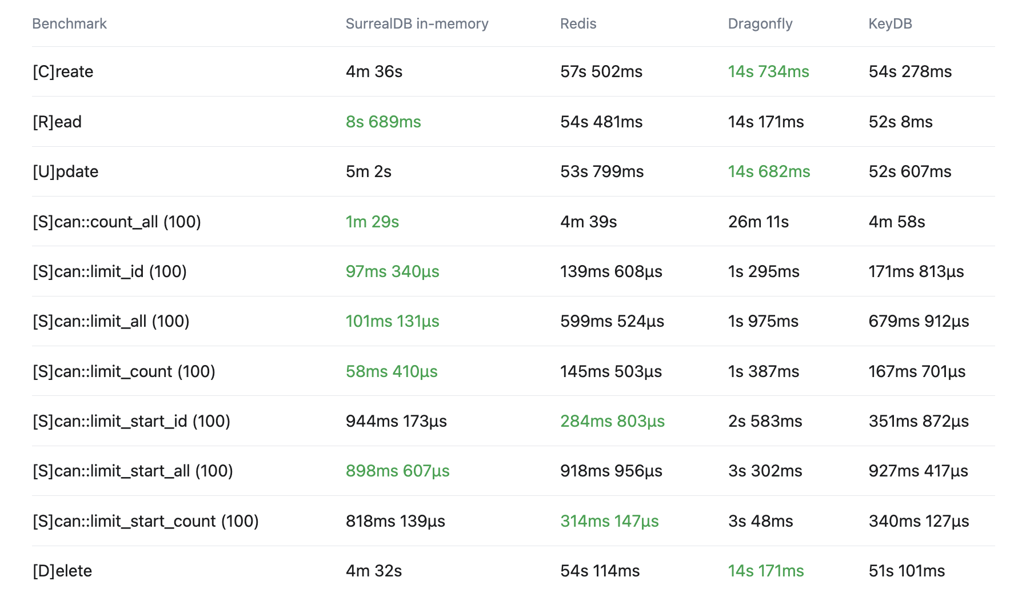Image resolution: width=1014 pixels, height=601 pixels.
Task: Click the 2s 583ms Dragonfly value
Action: click(765, 421)
